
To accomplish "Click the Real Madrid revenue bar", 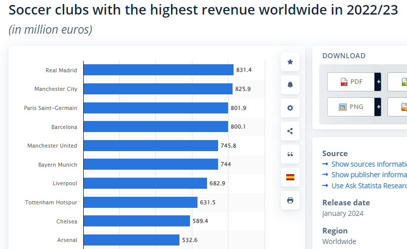I will (x=158, y=70).
